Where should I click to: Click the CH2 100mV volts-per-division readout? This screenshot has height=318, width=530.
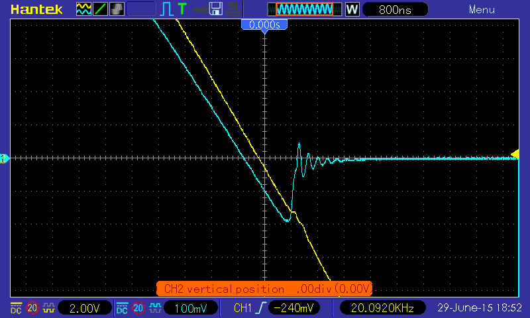pos(191,308)
